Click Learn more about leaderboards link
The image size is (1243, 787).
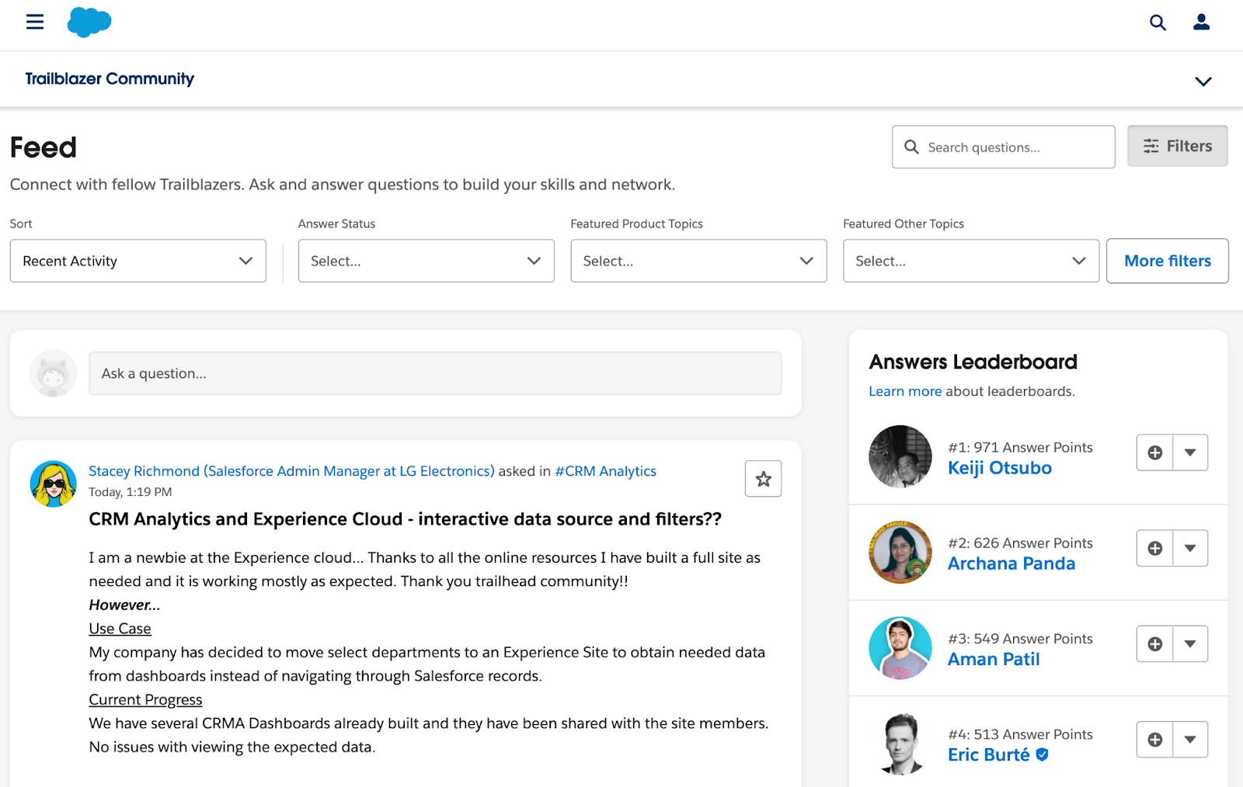(x=905, y=391)
